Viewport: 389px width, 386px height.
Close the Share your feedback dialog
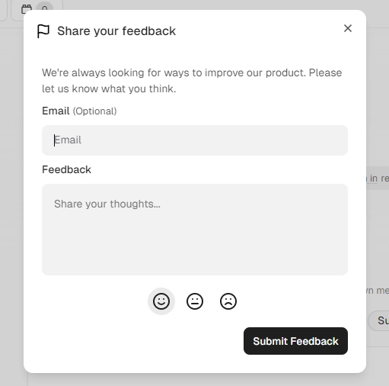click(x=348, y=28)
